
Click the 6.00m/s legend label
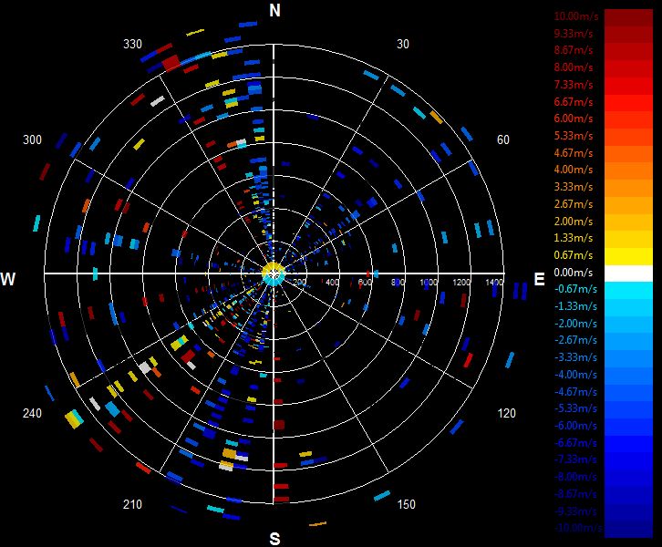coord(574,119)
